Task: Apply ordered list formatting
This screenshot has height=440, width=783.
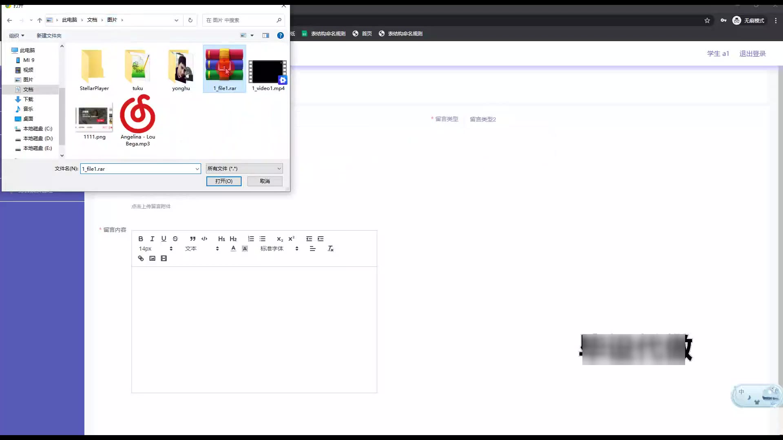Action: click(x=251, y=239)
